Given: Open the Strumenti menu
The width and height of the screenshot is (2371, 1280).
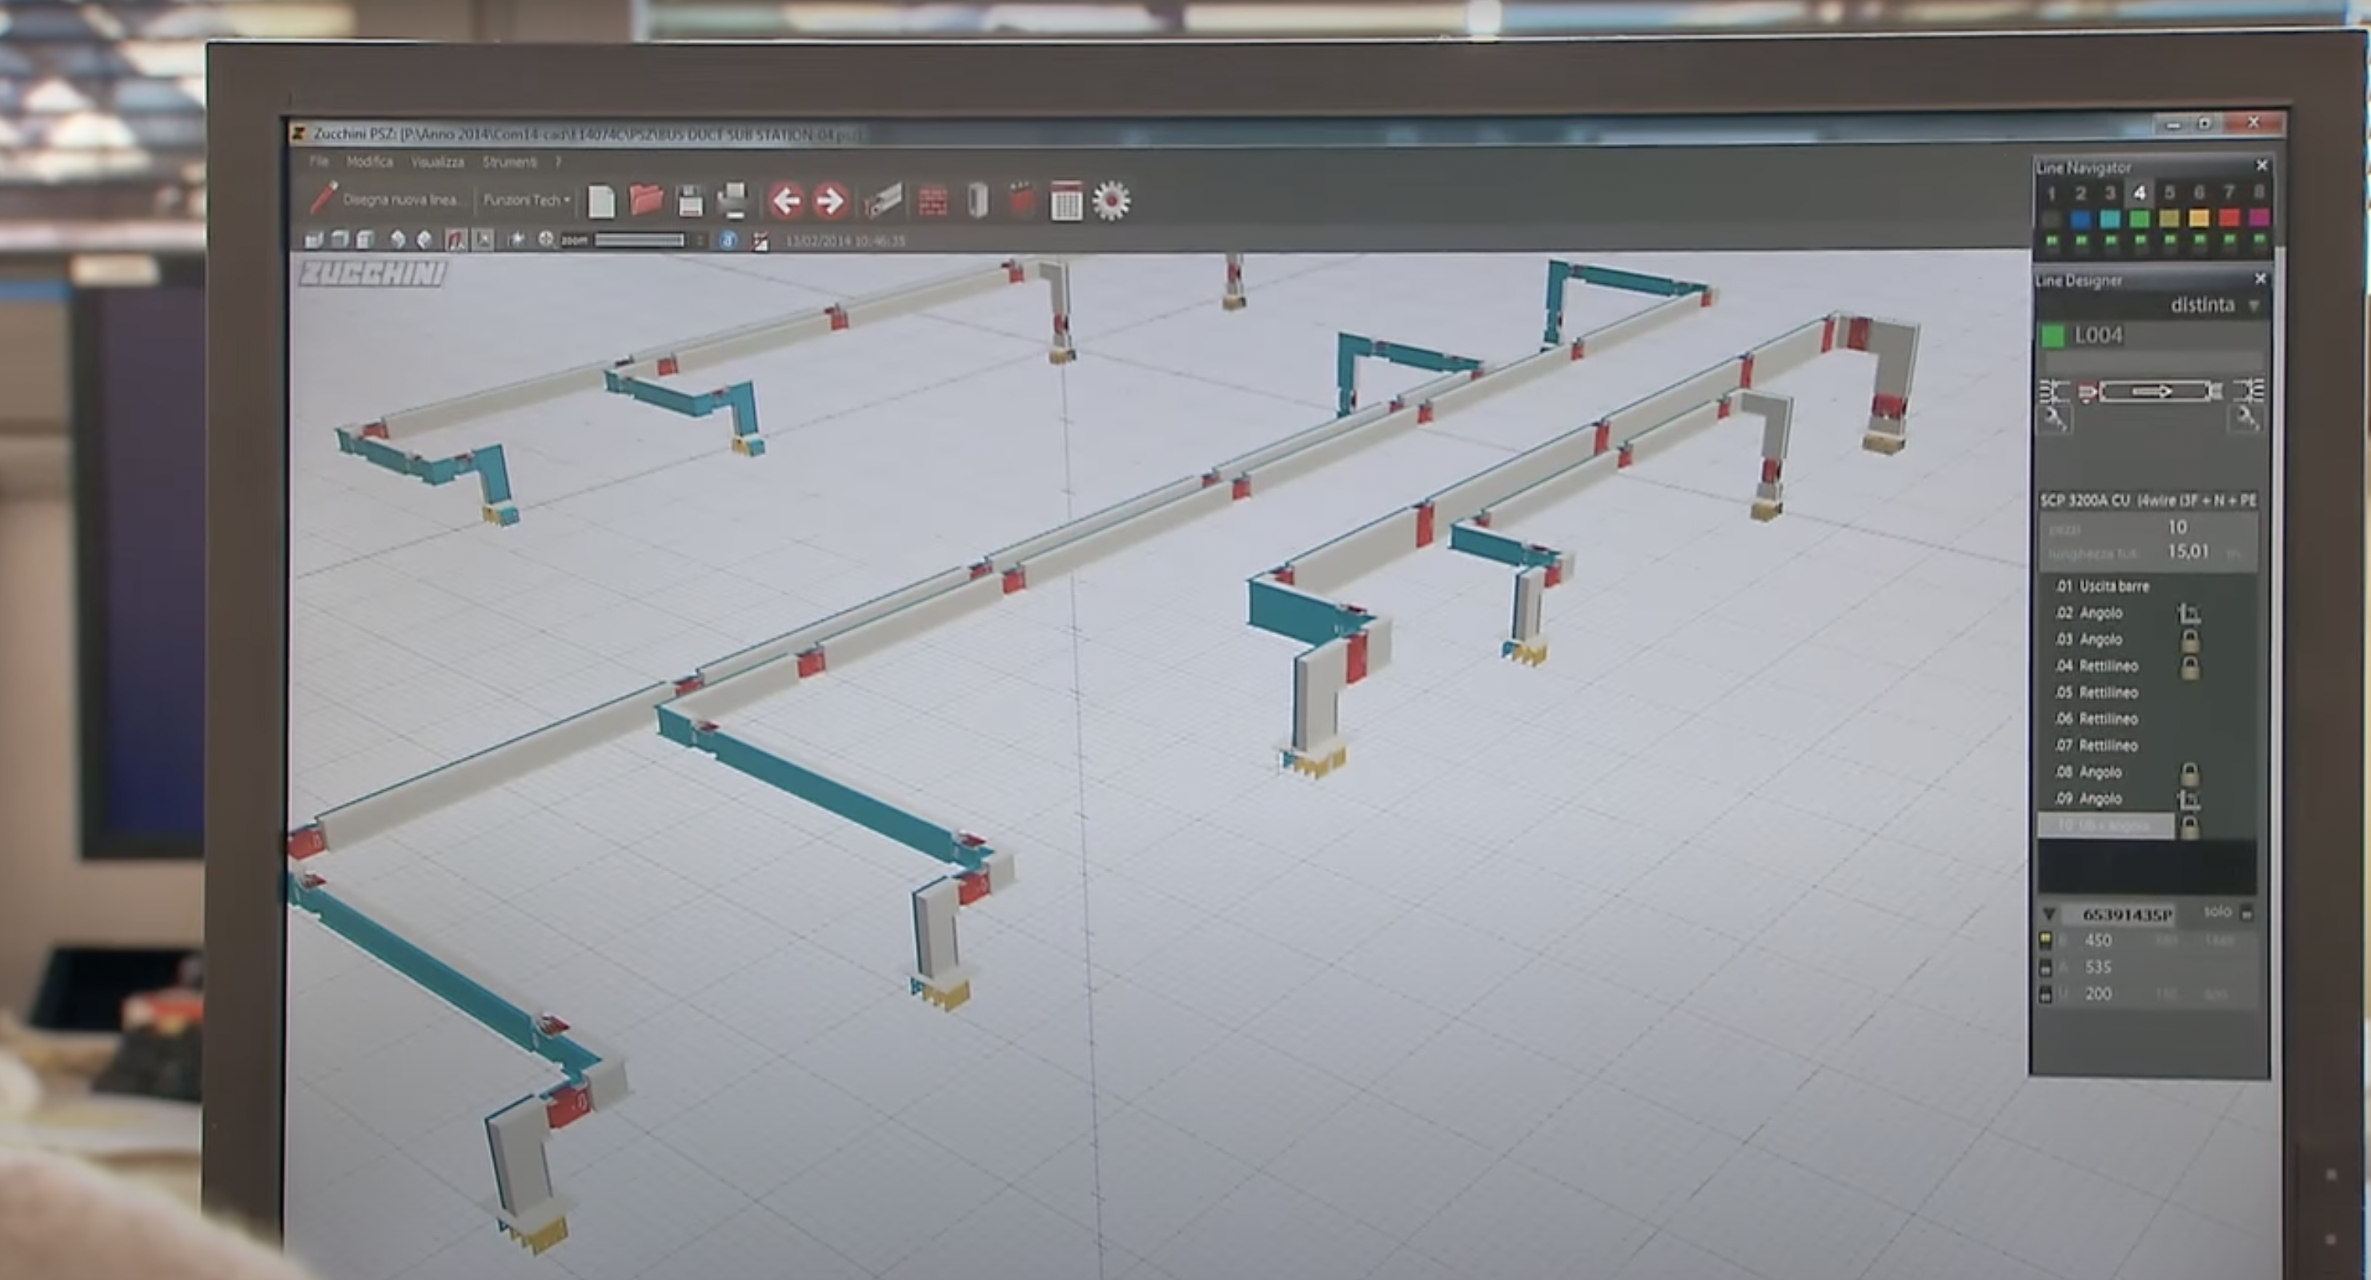Looking at the screenshot, I should click(x=509, y=161).
